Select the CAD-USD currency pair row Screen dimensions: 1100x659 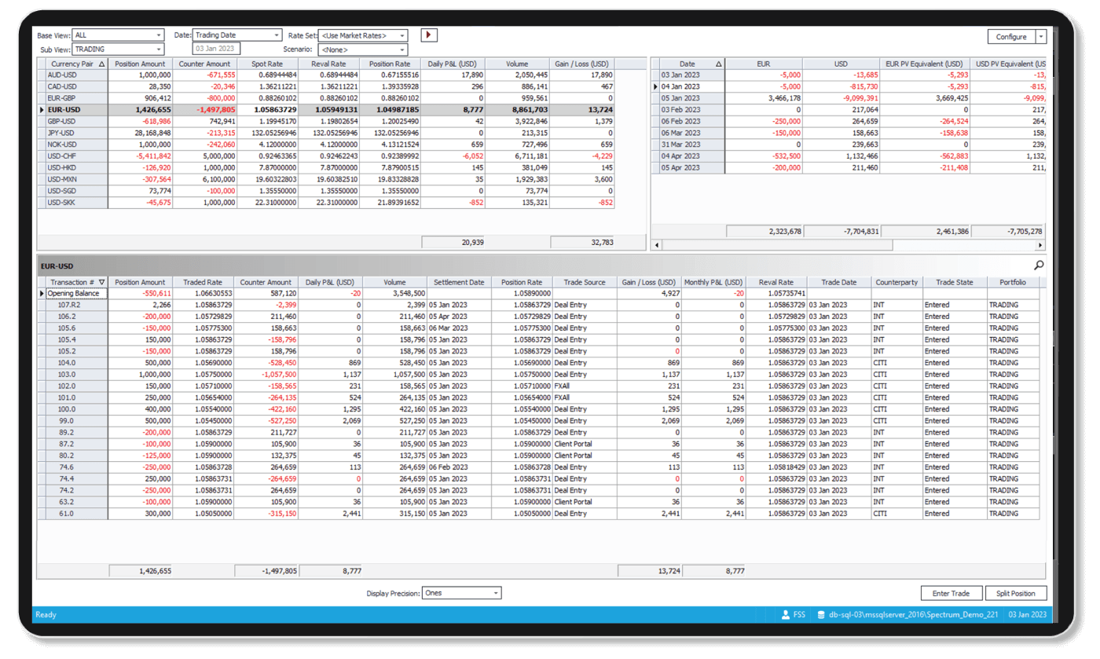click(x=326, y=86)
